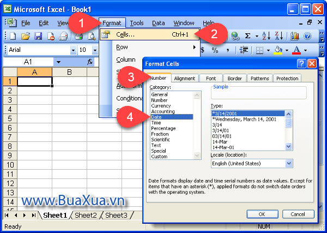Viewport: 327px width, 233px height.
Task: Open the Data menu
Action: click(x=159, y=23)
